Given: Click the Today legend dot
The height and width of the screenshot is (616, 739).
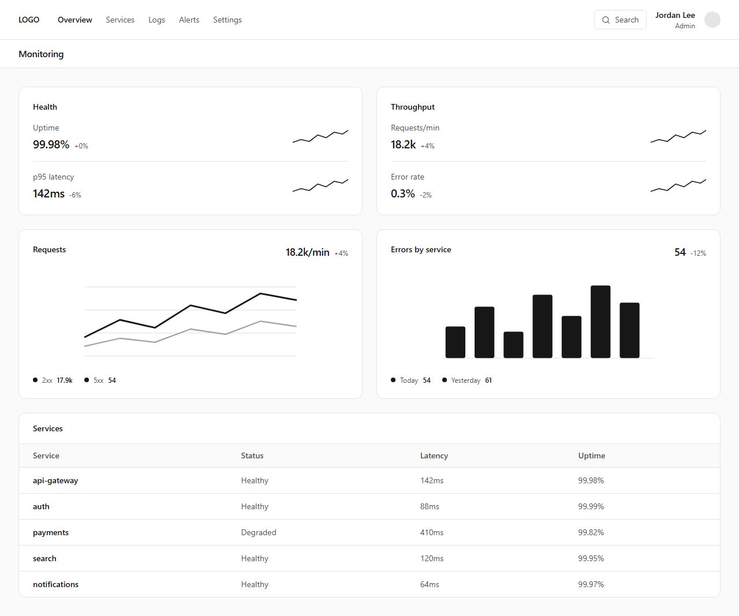Looking at the screenshot, I should pyautogui.click(x=393, y=380).
